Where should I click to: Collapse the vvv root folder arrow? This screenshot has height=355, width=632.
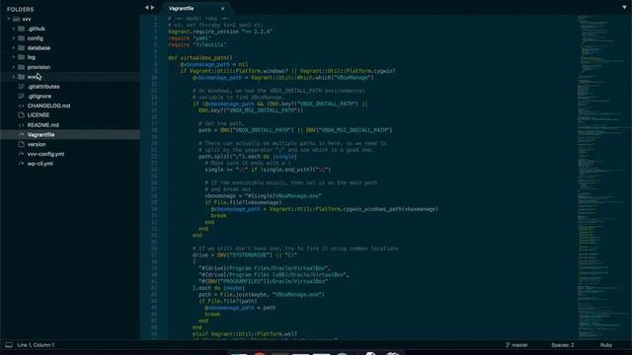click(x=9, y=19)
